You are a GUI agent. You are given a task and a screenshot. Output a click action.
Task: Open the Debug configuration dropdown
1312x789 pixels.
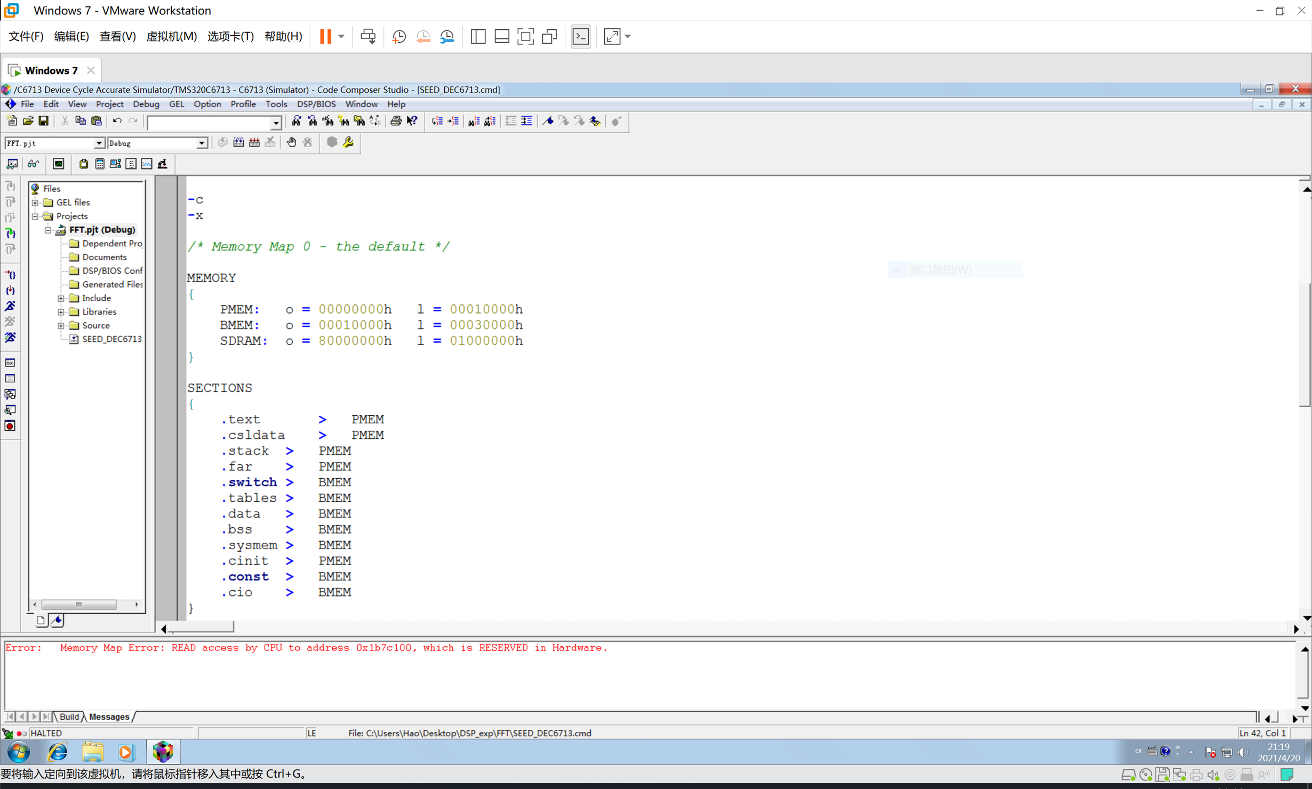click(x=202, y=143)
